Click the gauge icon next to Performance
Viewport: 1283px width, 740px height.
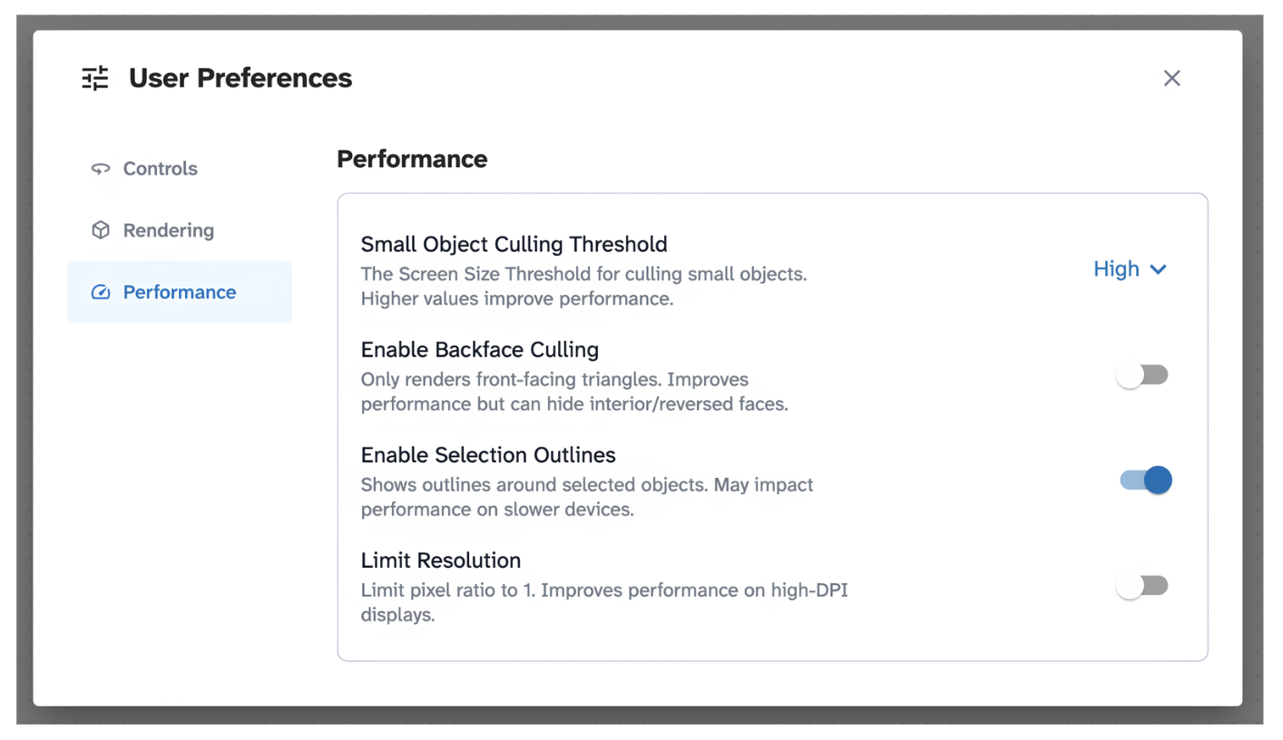101,292
